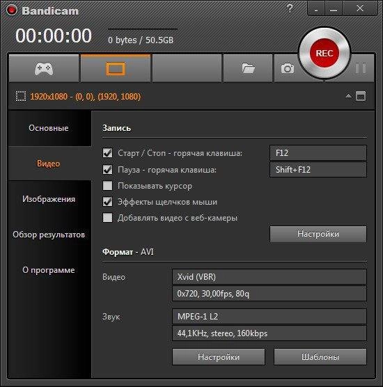383x387 pixels.
Task: Click the dotted selection area icon
Action: 21,96
